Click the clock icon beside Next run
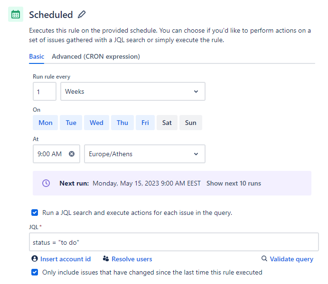Viewport: 328px width, 284px height. pos(46,183)
